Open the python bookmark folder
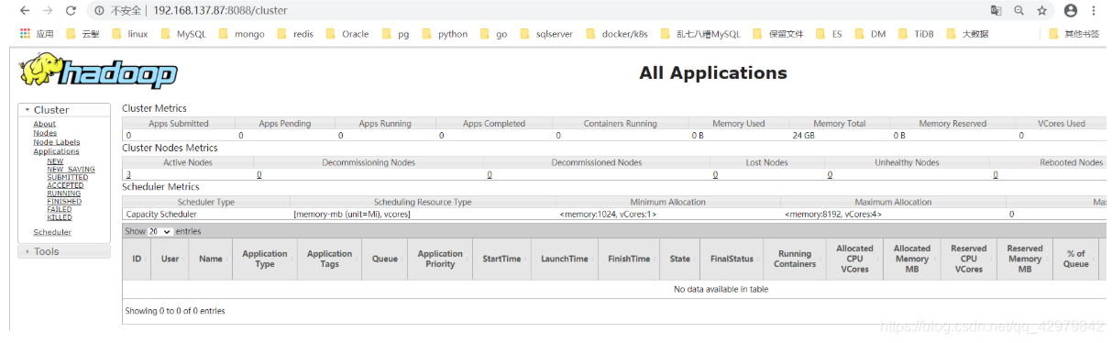Screen dimensions: 1112x343 (444, 34)
